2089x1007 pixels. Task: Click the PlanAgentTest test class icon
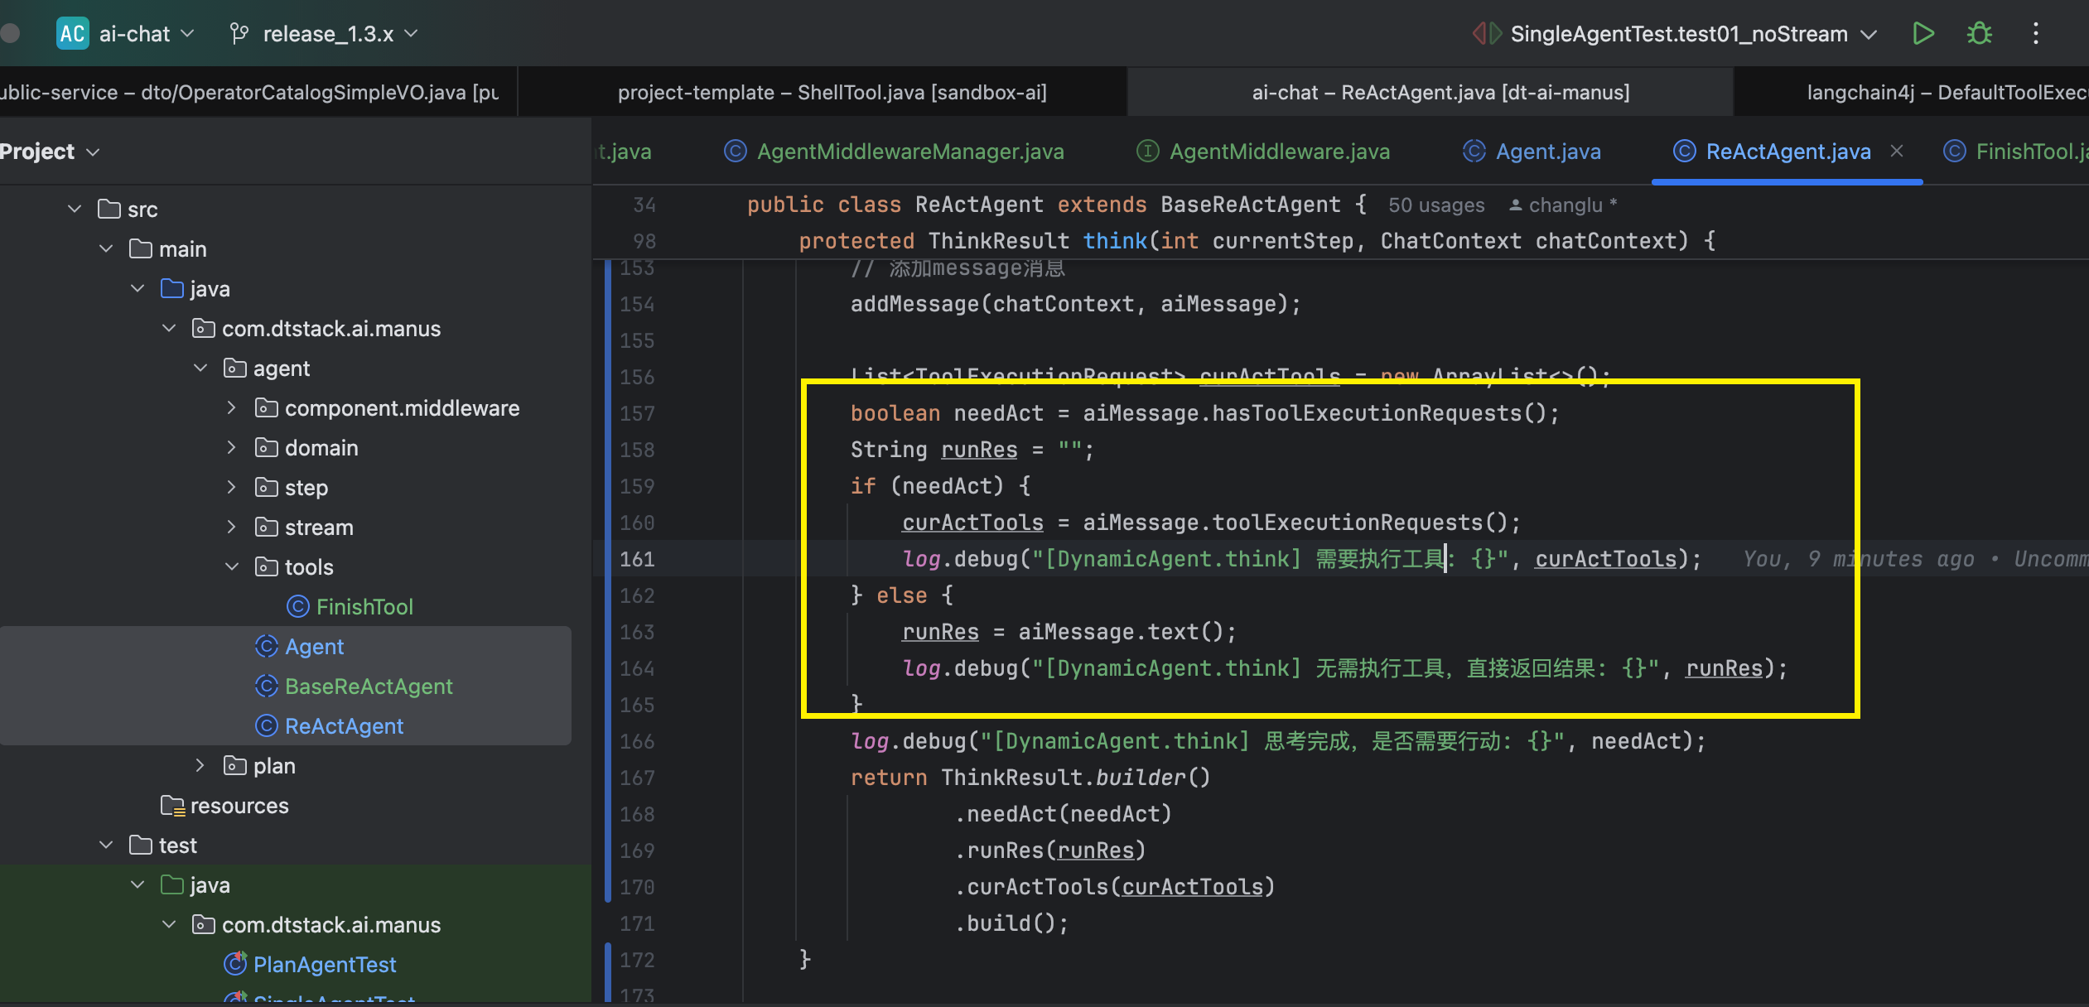click(235, 964)
